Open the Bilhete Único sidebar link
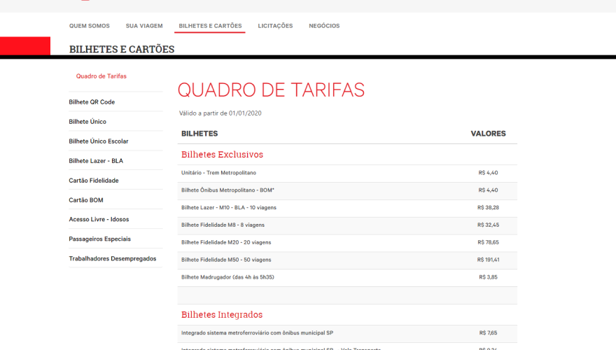Screen dimensions: 616x350 pyautogui.click(x=87, y=122)
